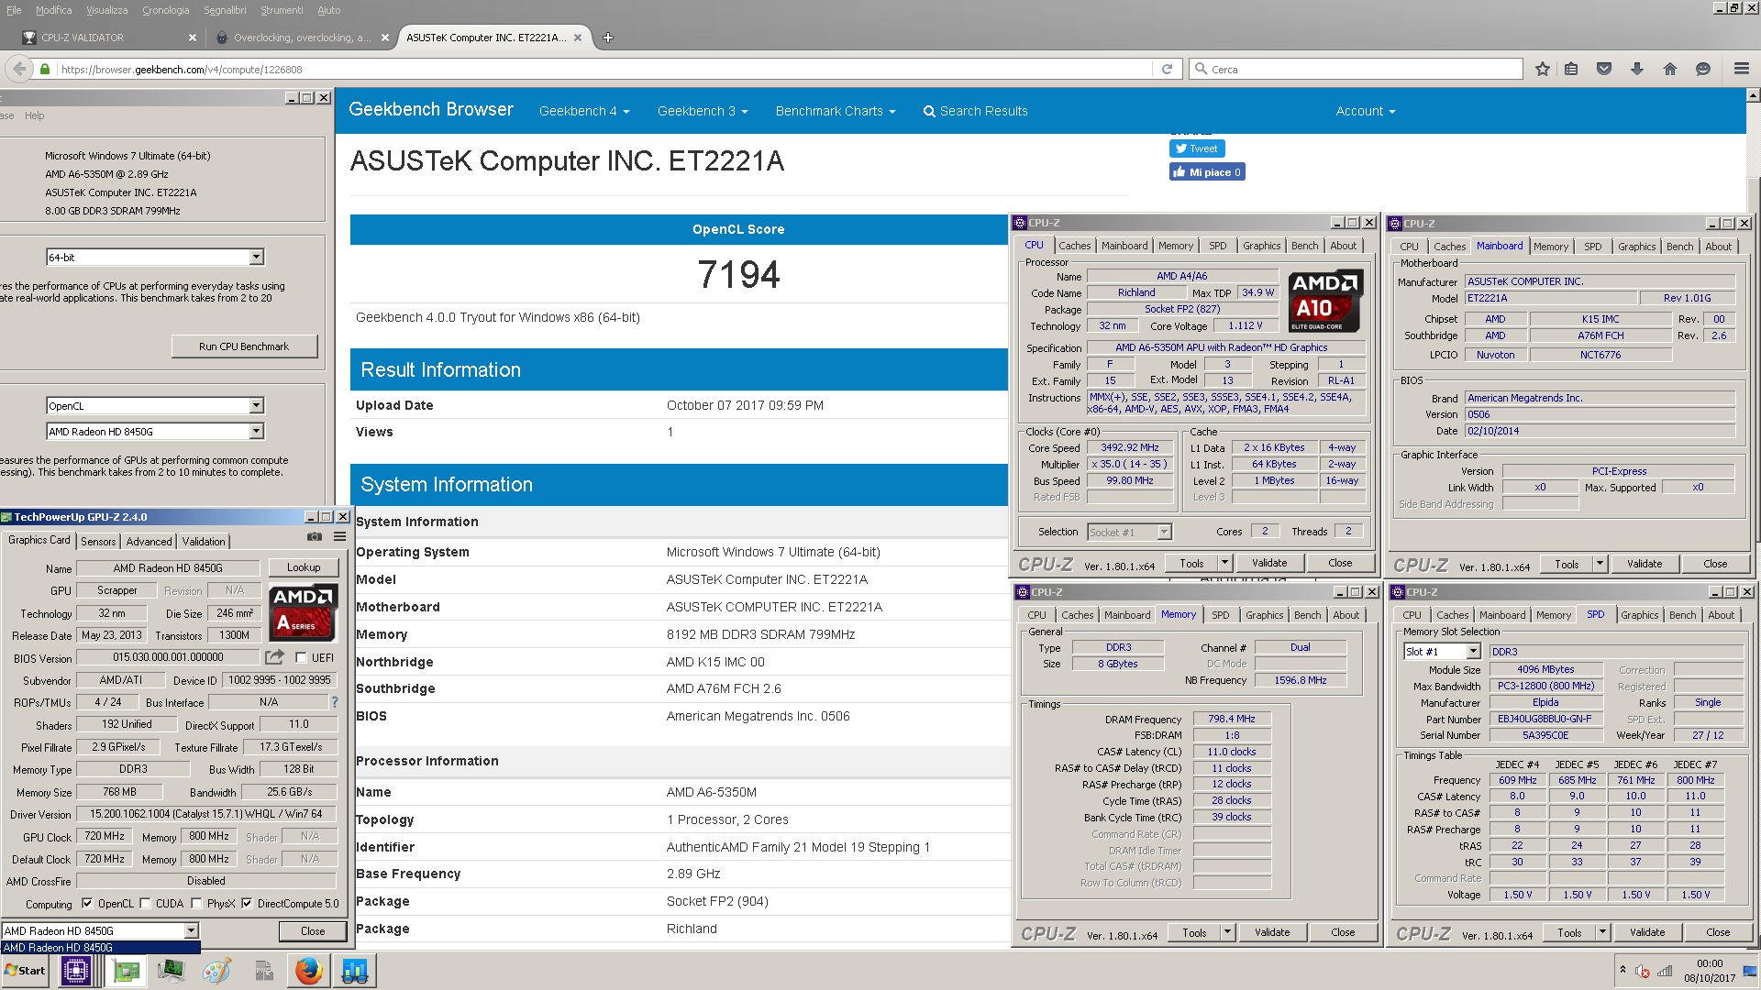The height and width of the screenshot is (990, 1761).
Task: Toggle the OpenCL computing checkbox
Action: (87, 903)
